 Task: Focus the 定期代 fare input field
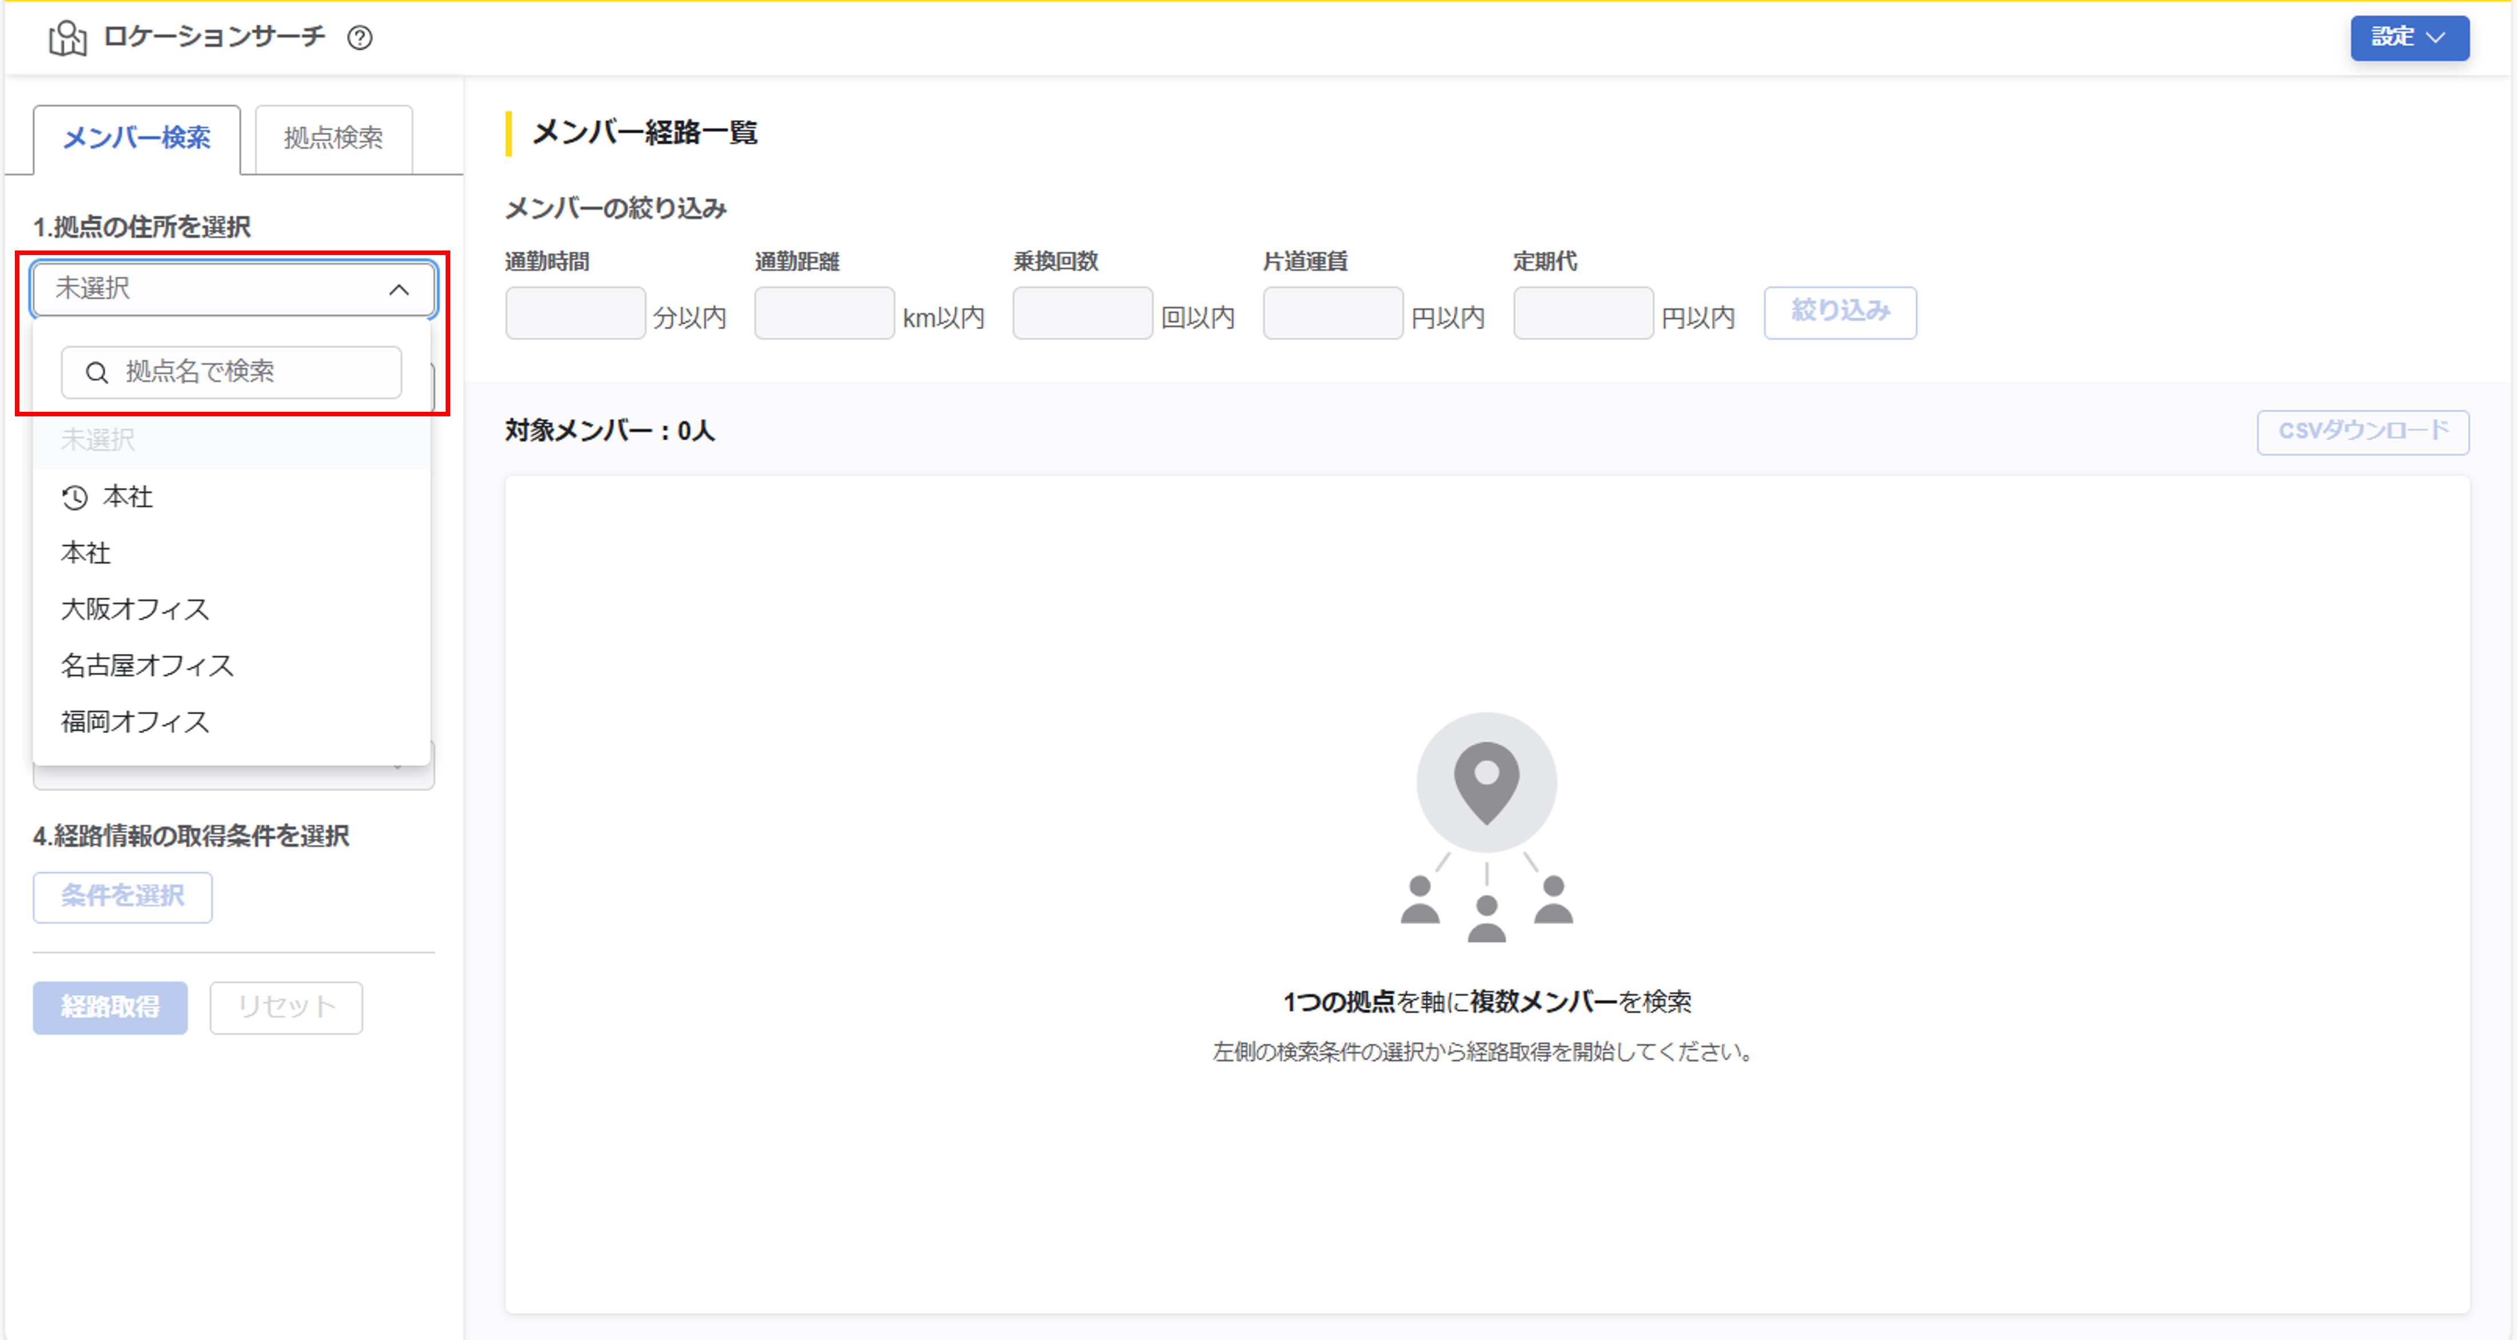(1582, 312)
